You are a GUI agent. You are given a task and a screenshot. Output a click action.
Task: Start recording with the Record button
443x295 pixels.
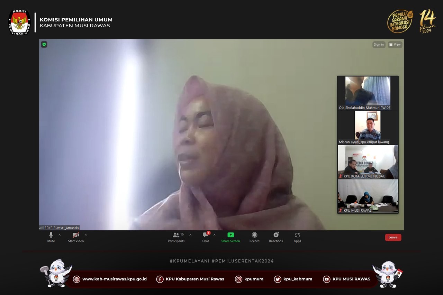[254, 237]
